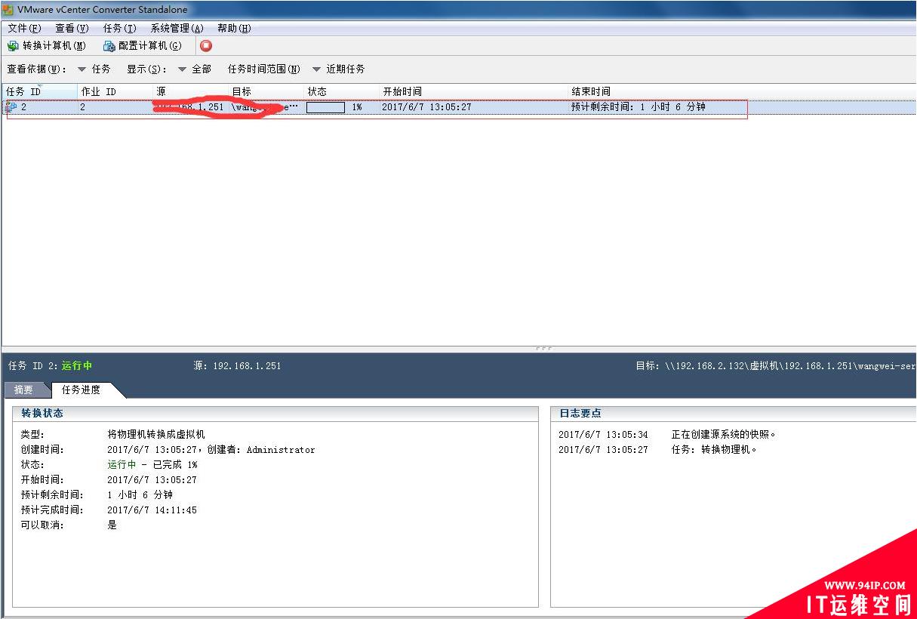Sort by 结束时间 column header
The image size is (917, 619).
click(x=742, y=91)
